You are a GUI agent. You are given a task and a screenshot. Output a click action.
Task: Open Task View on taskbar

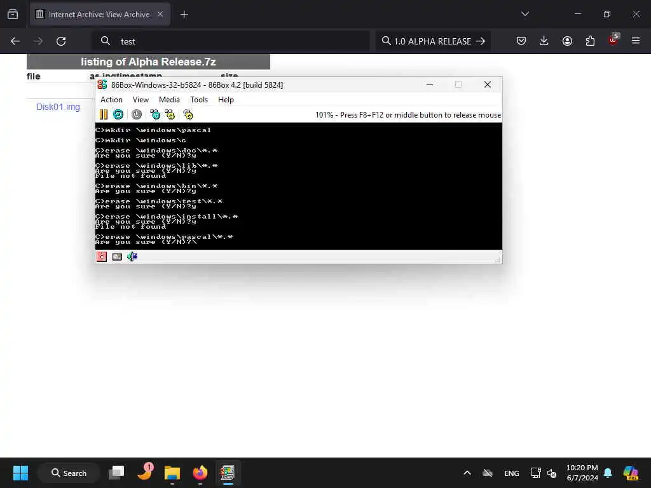pos(116,473)
